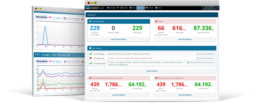The image size is (256, 103).
Task: Open 'see all incidents' in Monthly summary panel
Action: coord(185,95)
